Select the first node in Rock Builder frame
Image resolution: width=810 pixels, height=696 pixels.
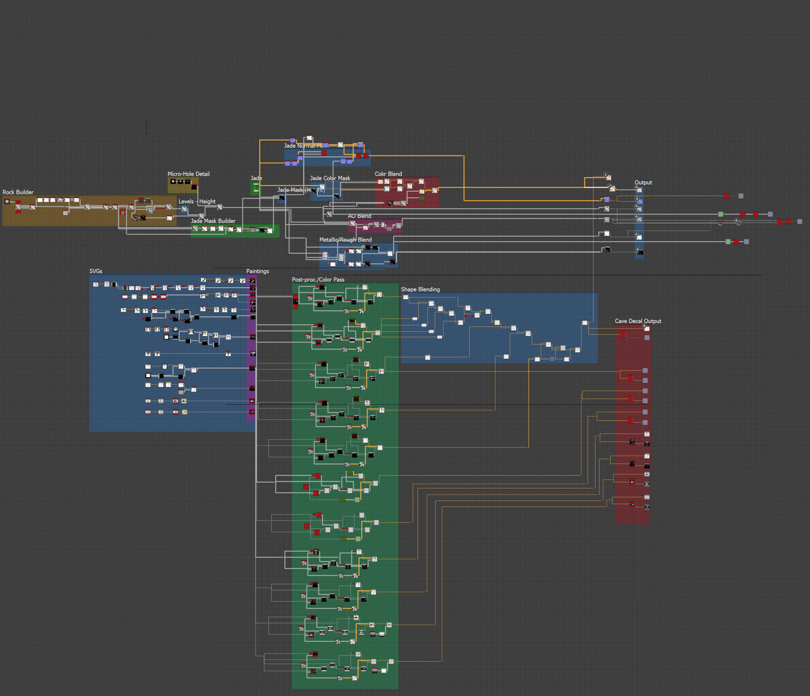[x=7, y=202]
